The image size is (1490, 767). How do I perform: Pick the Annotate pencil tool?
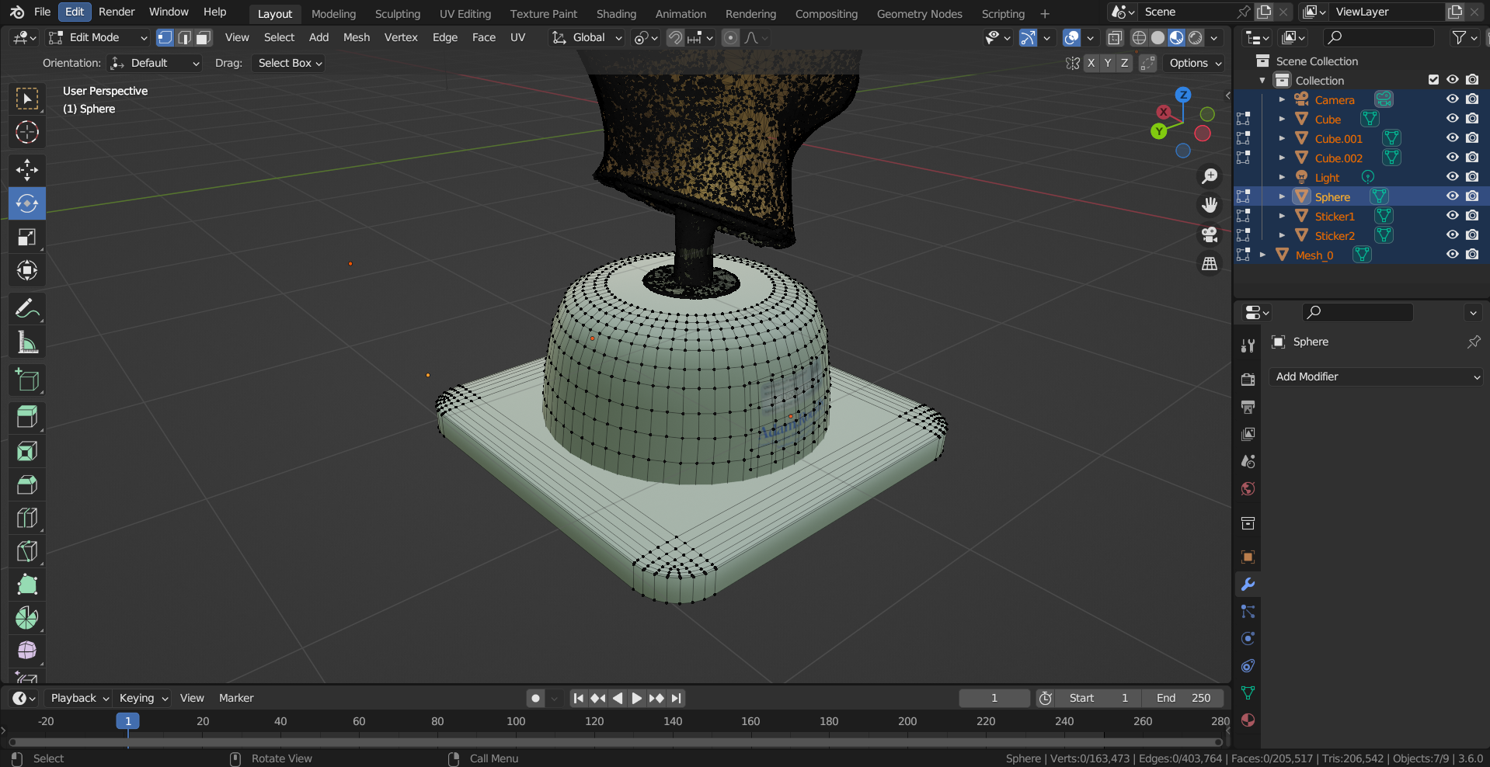(x=27, y=309)
